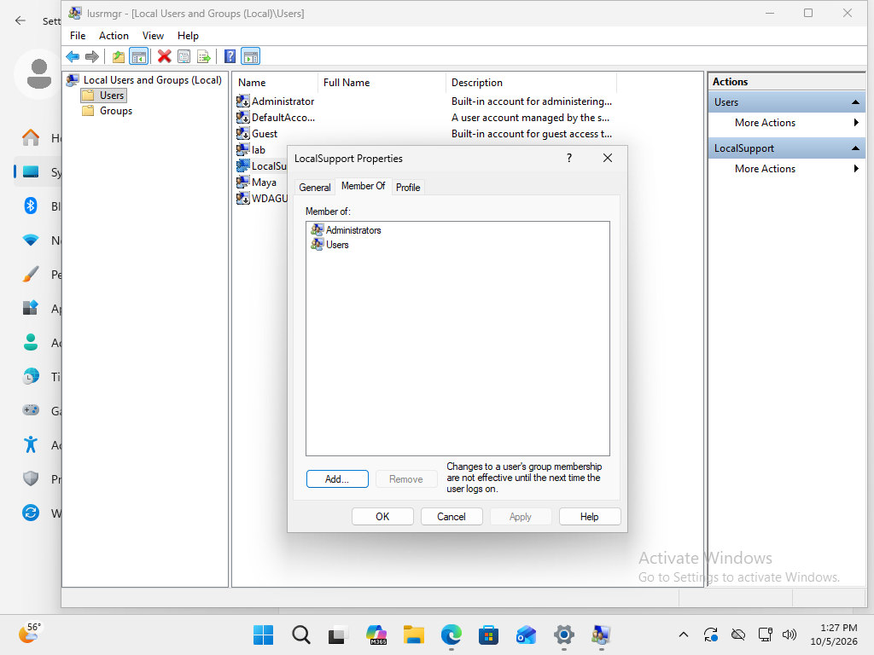
Task: Select the DefaultAccount user icon
Action: point(243,117)
